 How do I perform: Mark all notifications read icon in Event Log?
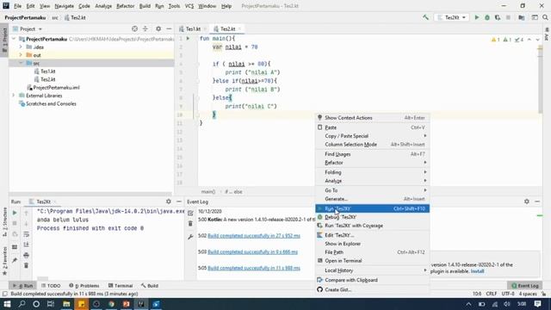pyautogui.click(x=190, y=213)
